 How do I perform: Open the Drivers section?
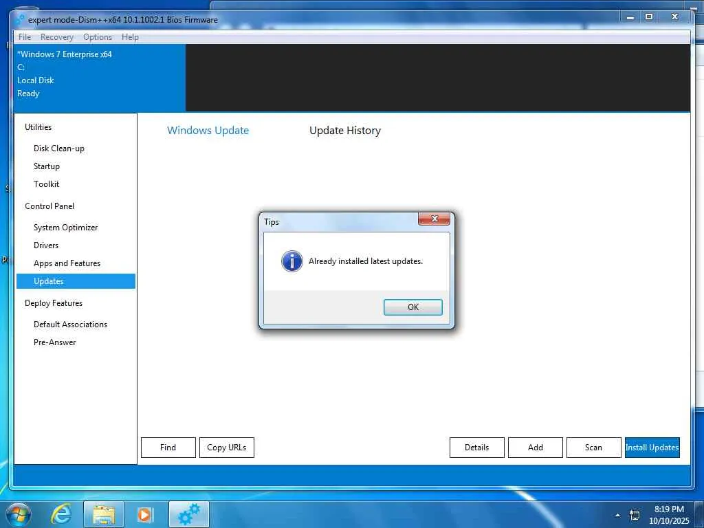tap(46, 245)
